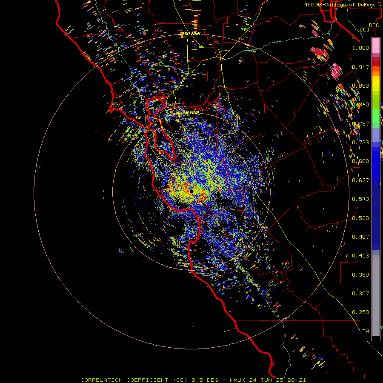Viewport: 383px width, 383px height.
Task: Click the 0.840 legend value
Action: 360,105
